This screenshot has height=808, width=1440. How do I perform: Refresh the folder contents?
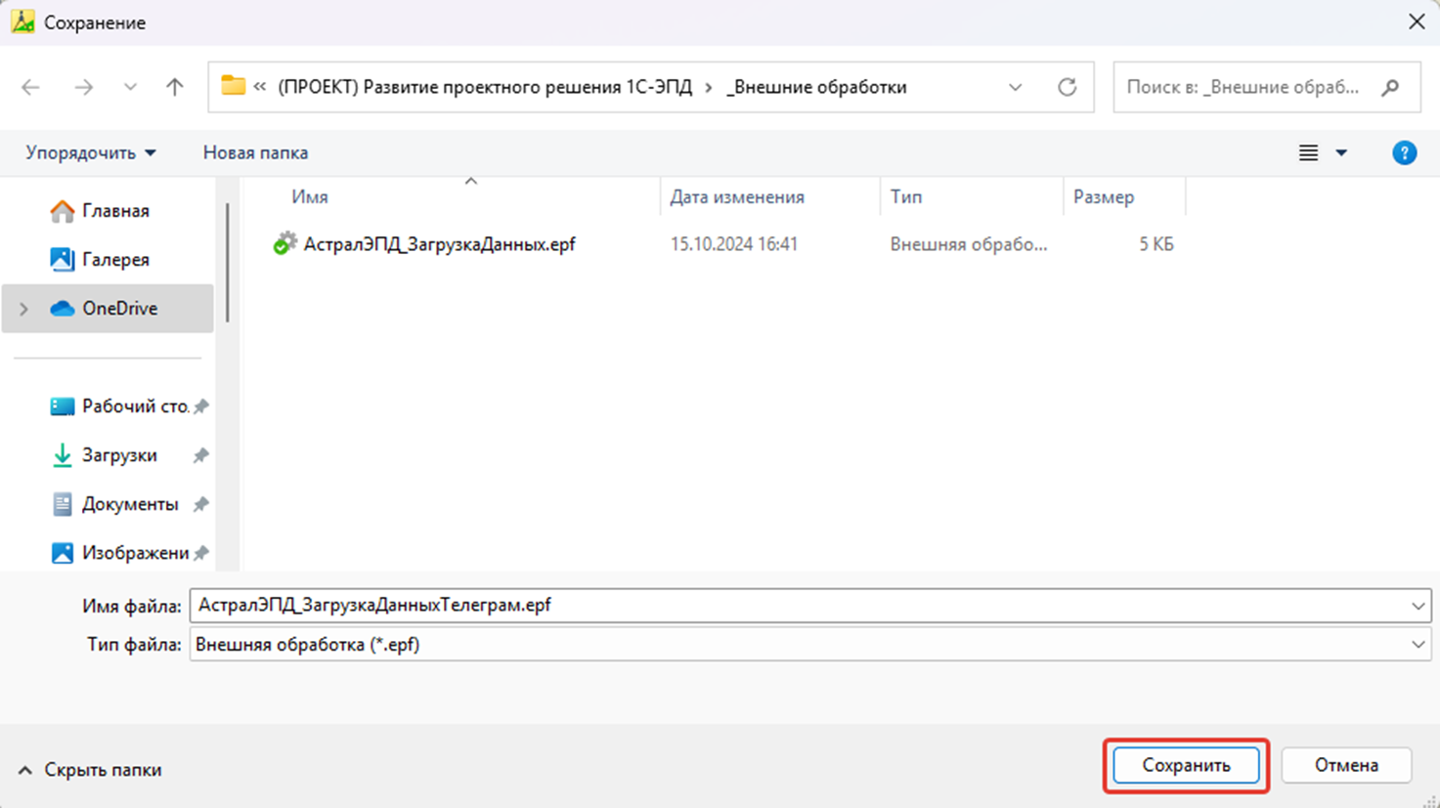(1067, 87)
